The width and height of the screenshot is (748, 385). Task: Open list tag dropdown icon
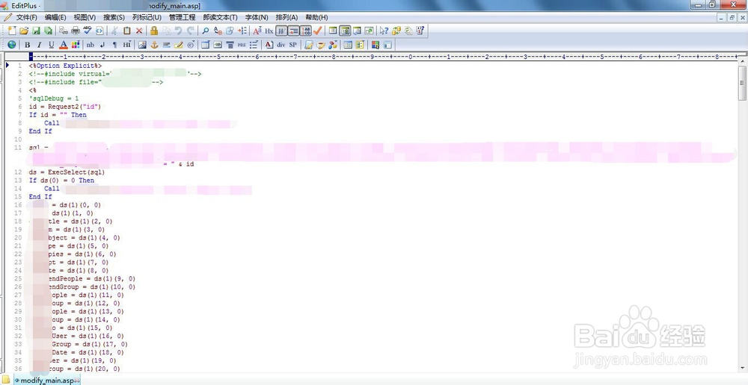click(254, 45)
